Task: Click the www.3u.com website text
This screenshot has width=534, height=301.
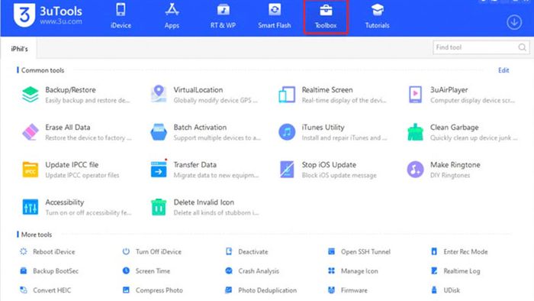Action: tap(61, 21)
